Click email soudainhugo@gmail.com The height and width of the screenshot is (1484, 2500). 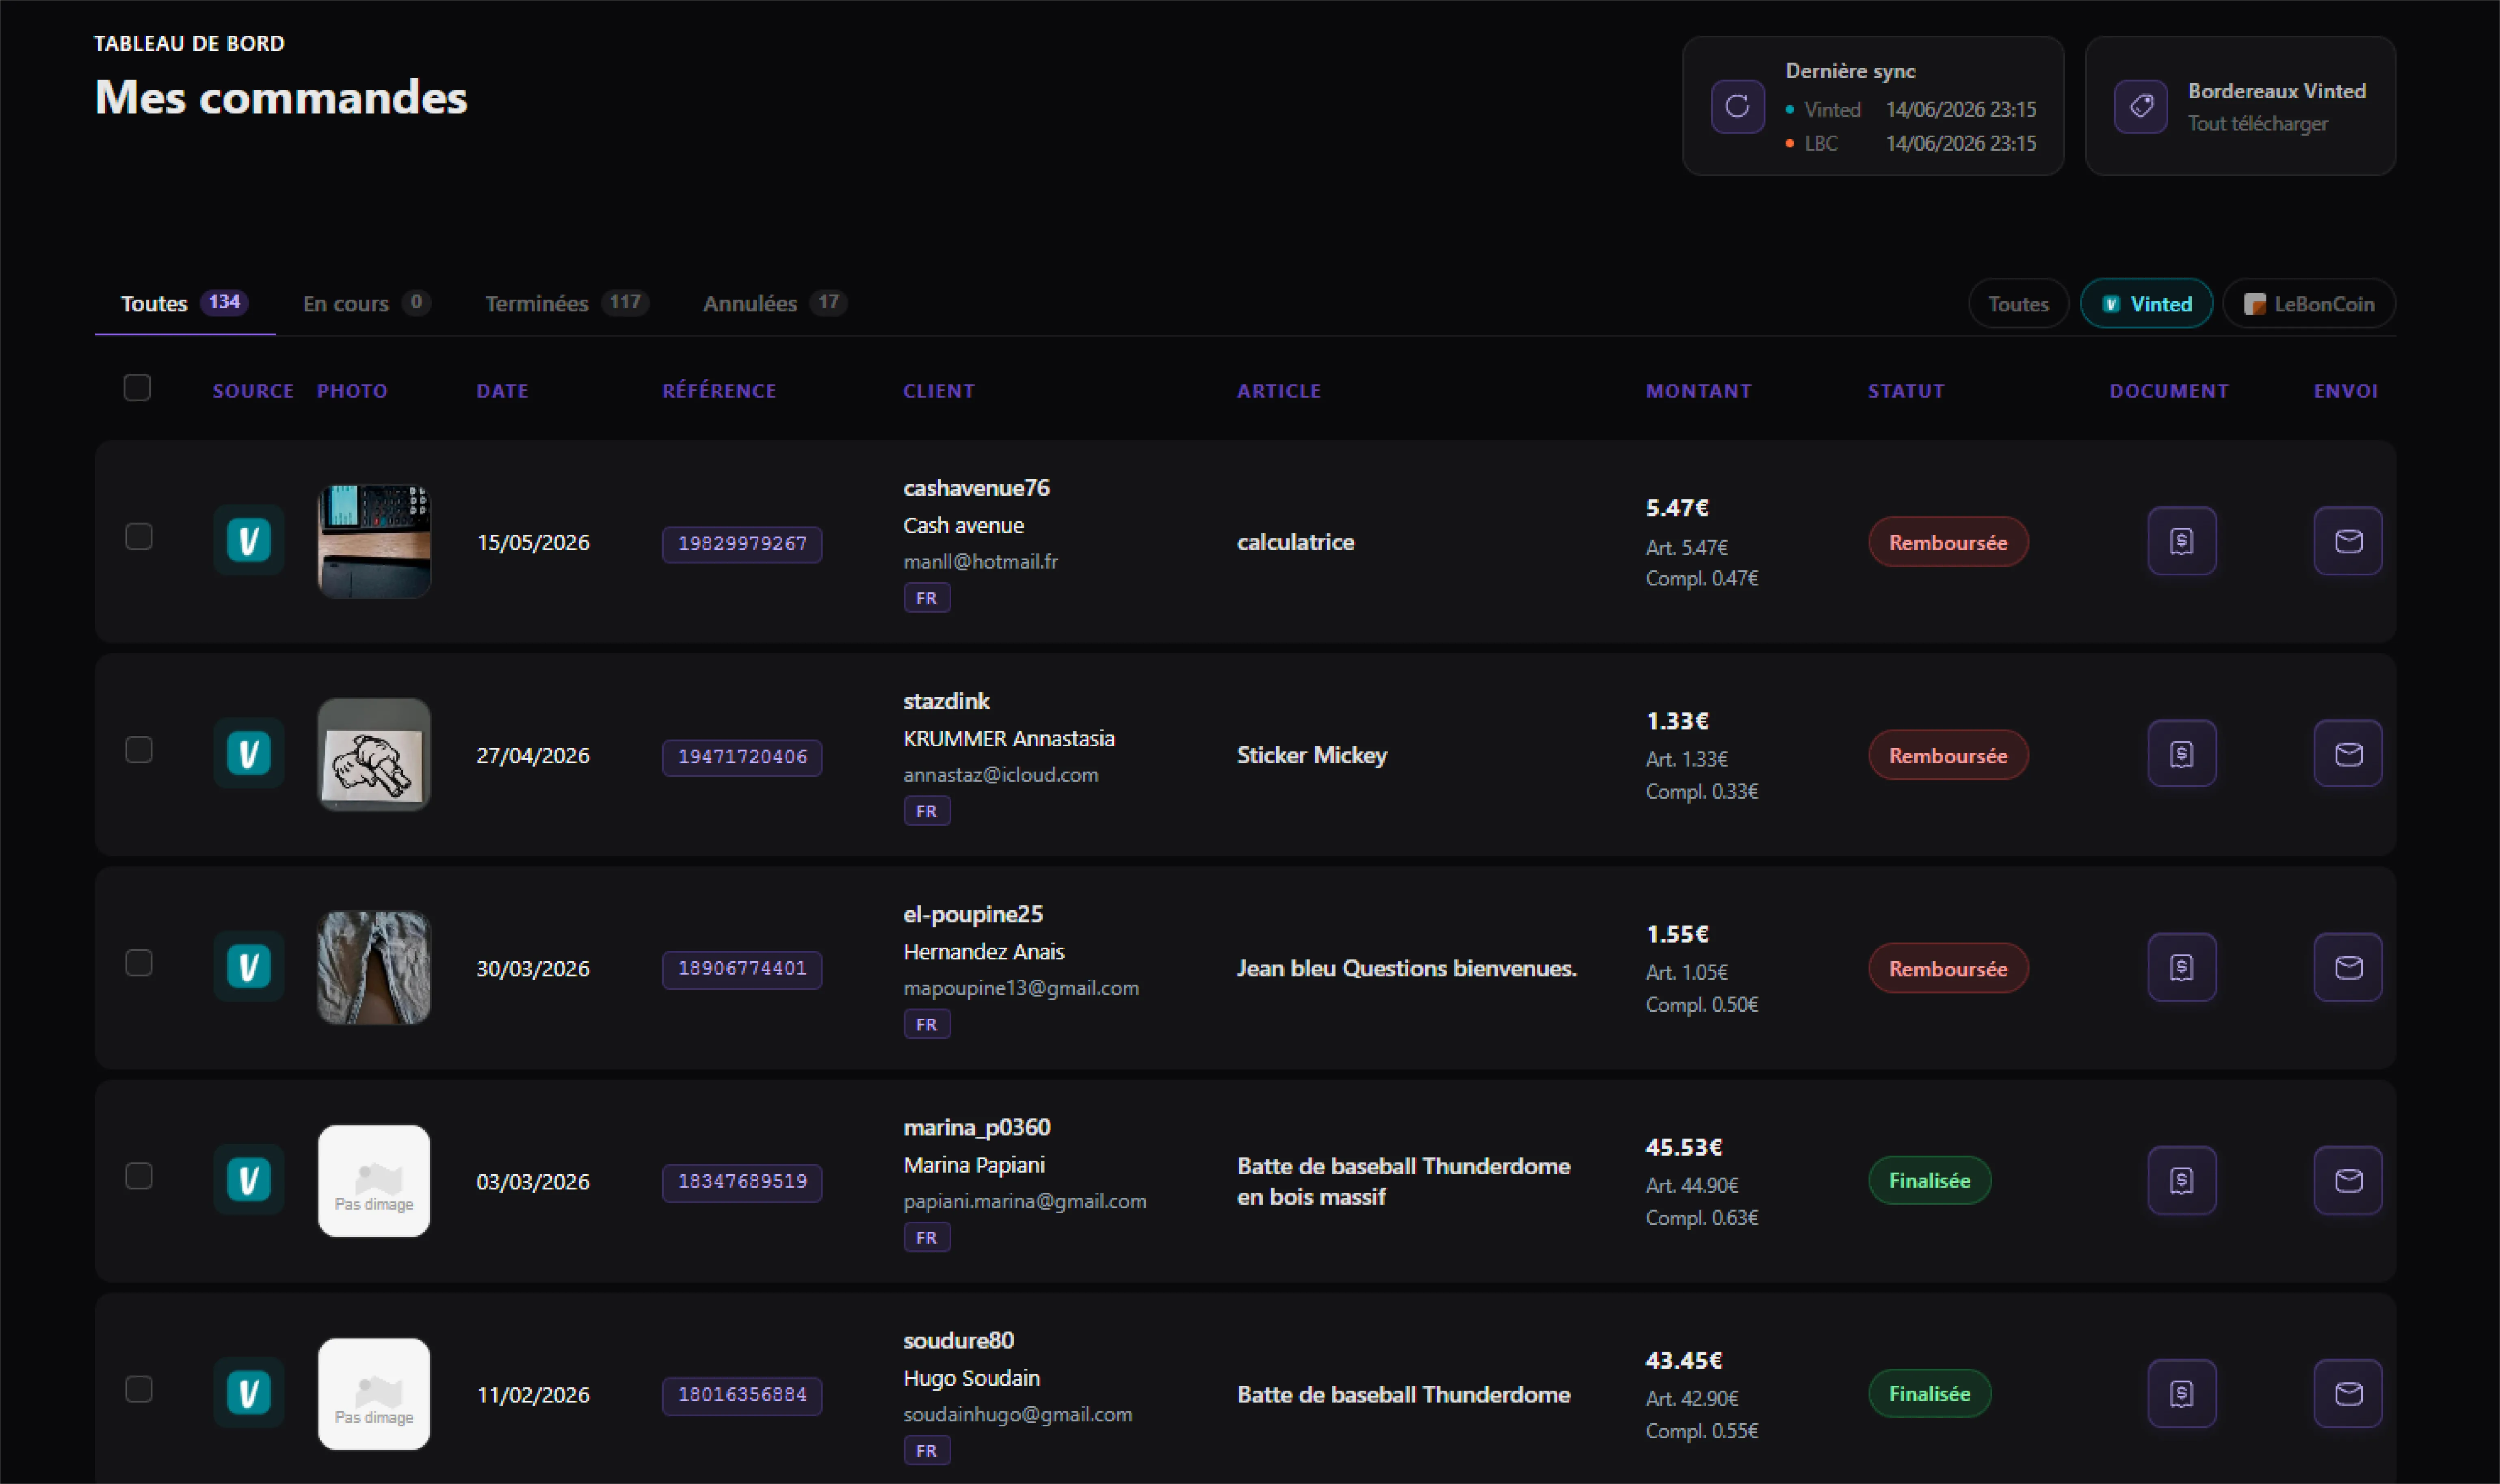(1017, 1414)
